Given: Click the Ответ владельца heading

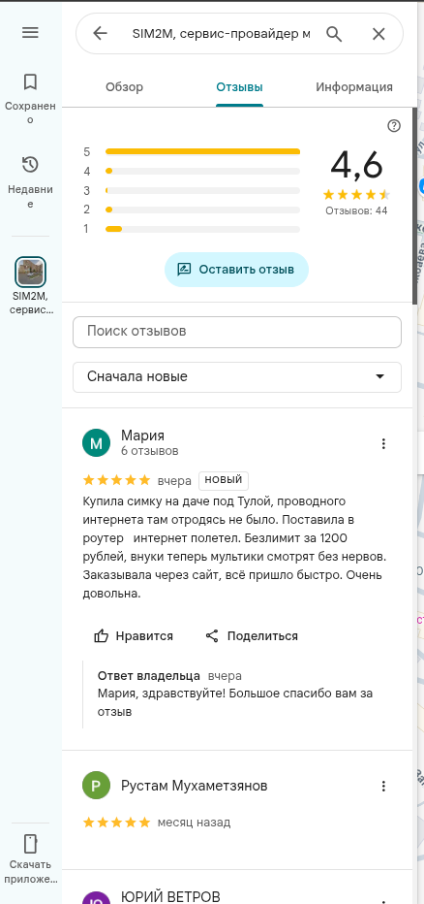Looking at the screenshot, I should coord(149,676).
